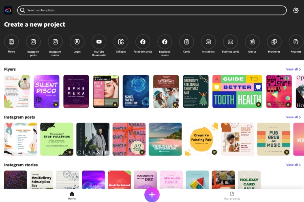This screenshot has height=202, width=304.
Task: Select the Saturdays market flyer template
Action: click(x=166, y=91)
